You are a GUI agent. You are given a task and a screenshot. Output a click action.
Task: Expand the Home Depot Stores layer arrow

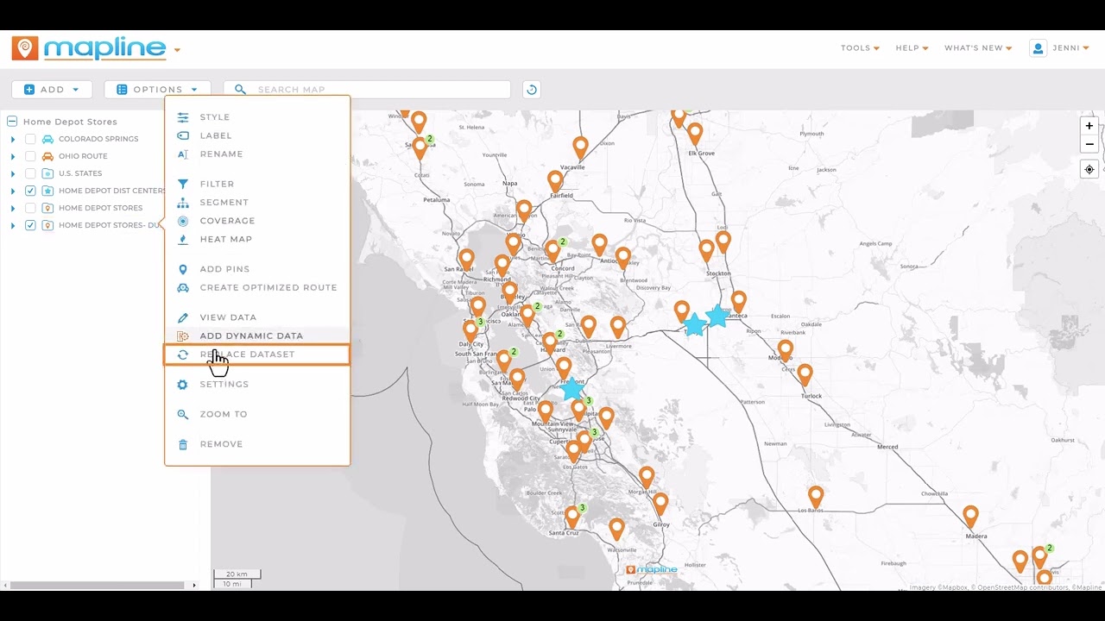pyautogui.click(x=12, y=208)
